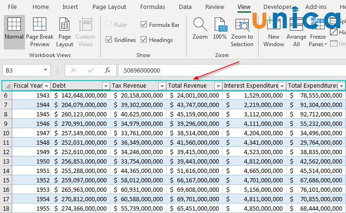346x213 pixels.
Task: Select interest expenditure cell 5,156,000,000
Action: tap(254, 189)
